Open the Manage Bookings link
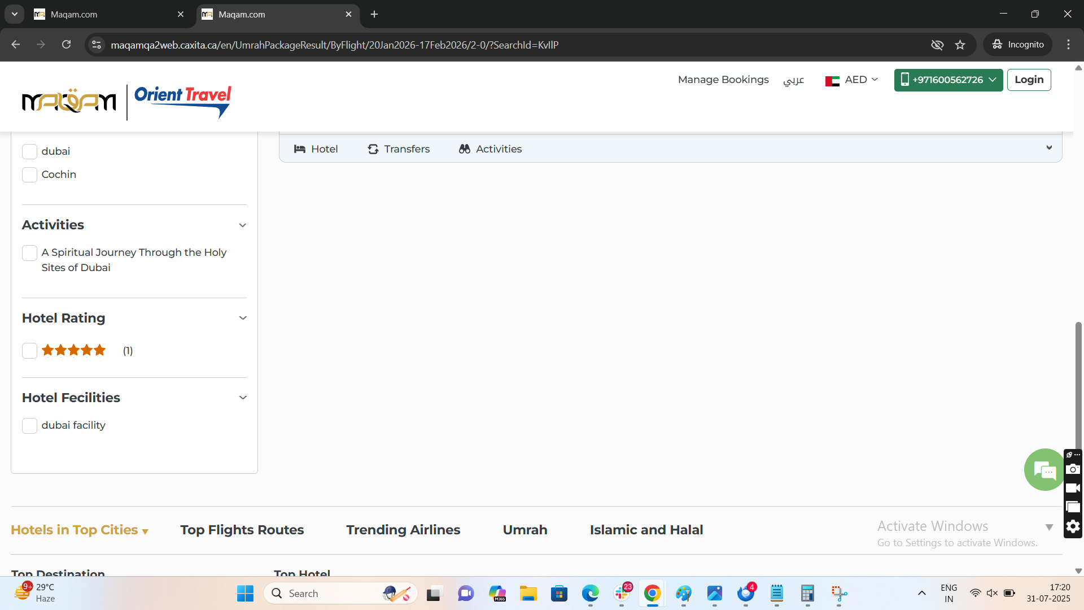Image resolution: width=1084 pixels, height=610 pixels. click(723, 80)
